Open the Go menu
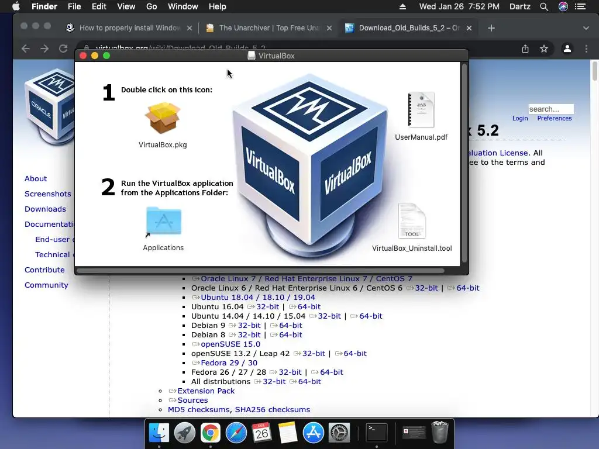Screen dimensions: 599x449 pos(152,6)
